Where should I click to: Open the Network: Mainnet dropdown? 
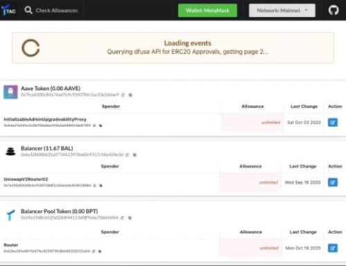(282, 10)
